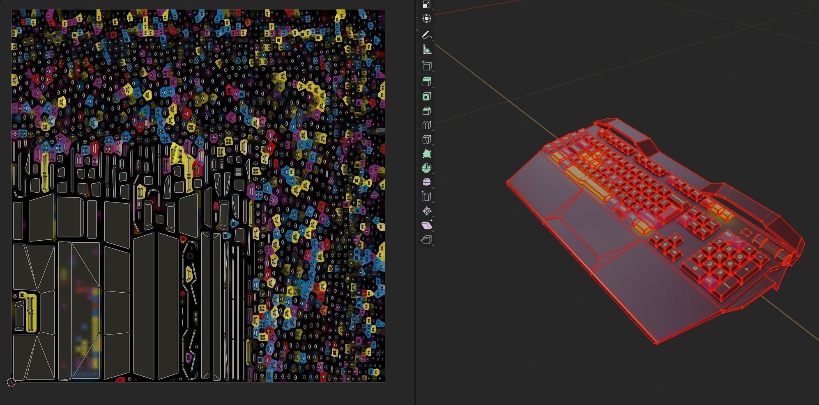The width and height of the screenshot is (819, 405).
Task: Select the Transform tool
Action: tap(427, 18)
